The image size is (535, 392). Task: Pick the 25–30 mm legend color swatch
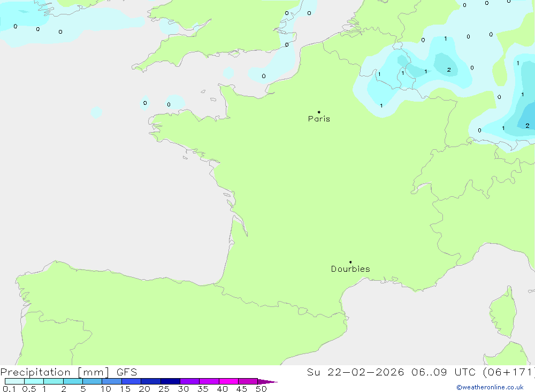tap(170, 381)
